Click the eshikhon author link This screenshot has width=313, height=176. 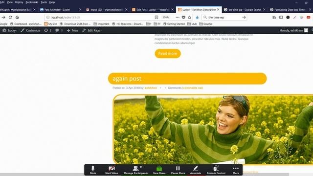pyautogui.click(x=151, y=88)
